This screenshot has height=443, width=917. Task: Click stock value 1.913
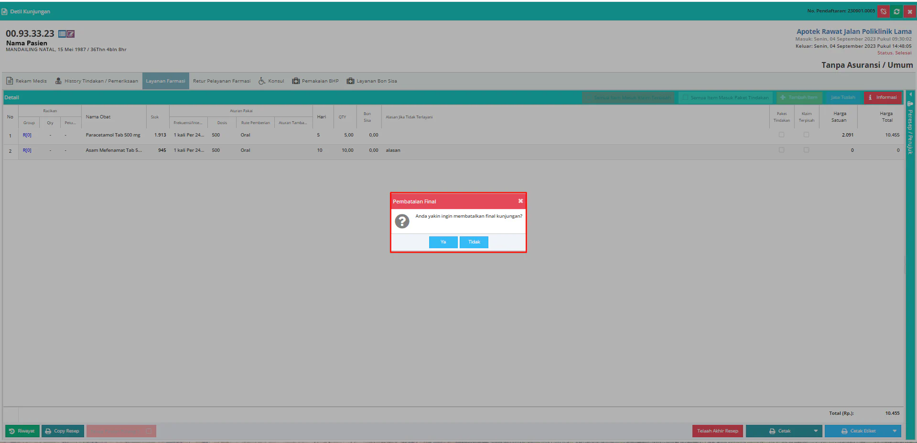(x=160, y=135)
